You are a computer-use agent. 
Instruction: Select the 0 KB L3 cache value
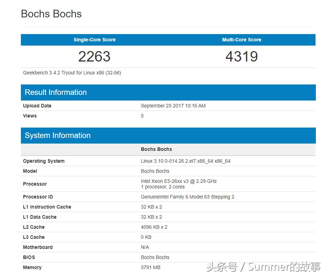tap(146, 237)
